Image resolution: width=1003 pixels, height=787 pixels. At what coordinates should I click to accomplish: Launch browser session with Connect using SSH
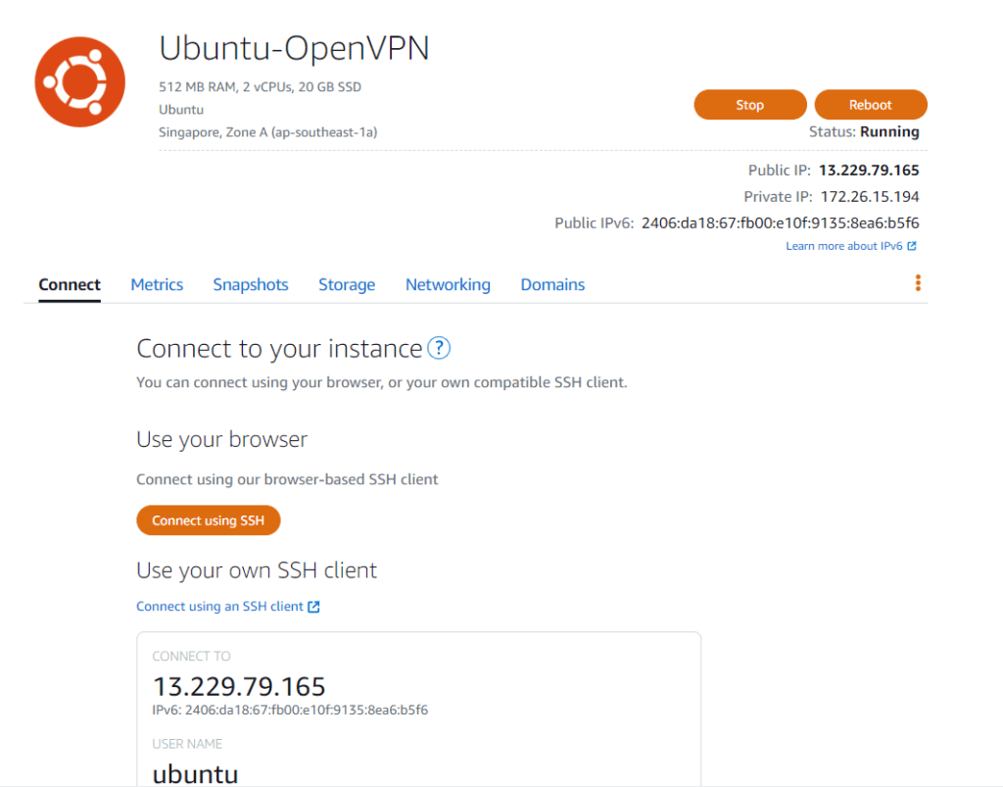point(208,520)
